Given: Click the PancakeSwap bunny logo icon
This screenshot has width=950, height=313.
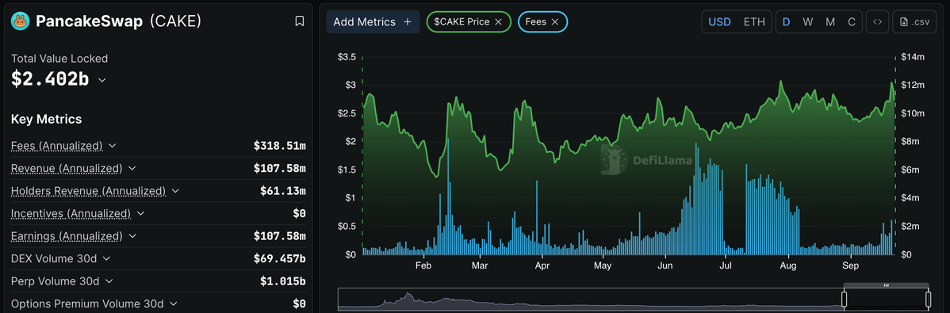Looking at the screenshot, I should point(21,22).
